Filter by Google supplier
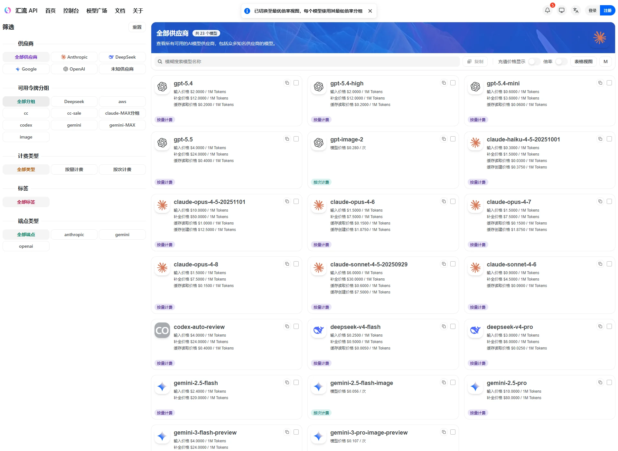The image size is (618, 451). [x=26, y=69]
